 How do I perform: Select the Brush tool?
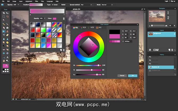coord(7,24)
